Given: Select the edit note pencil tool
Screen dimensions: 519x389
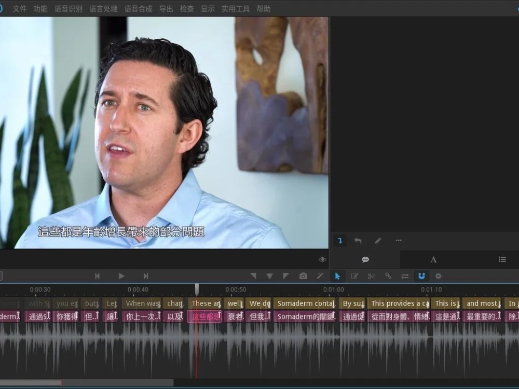Looking at the screenshot, I should click(x=354, y=276).
